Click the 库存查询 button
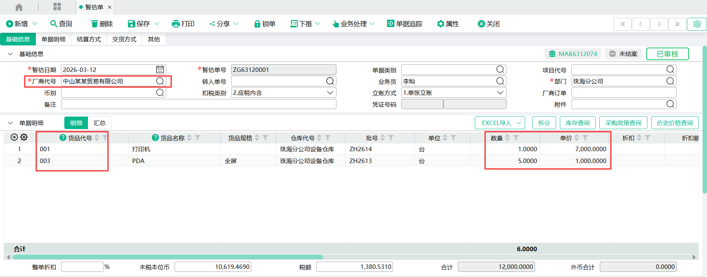The image size is (707, 277). 577,123
